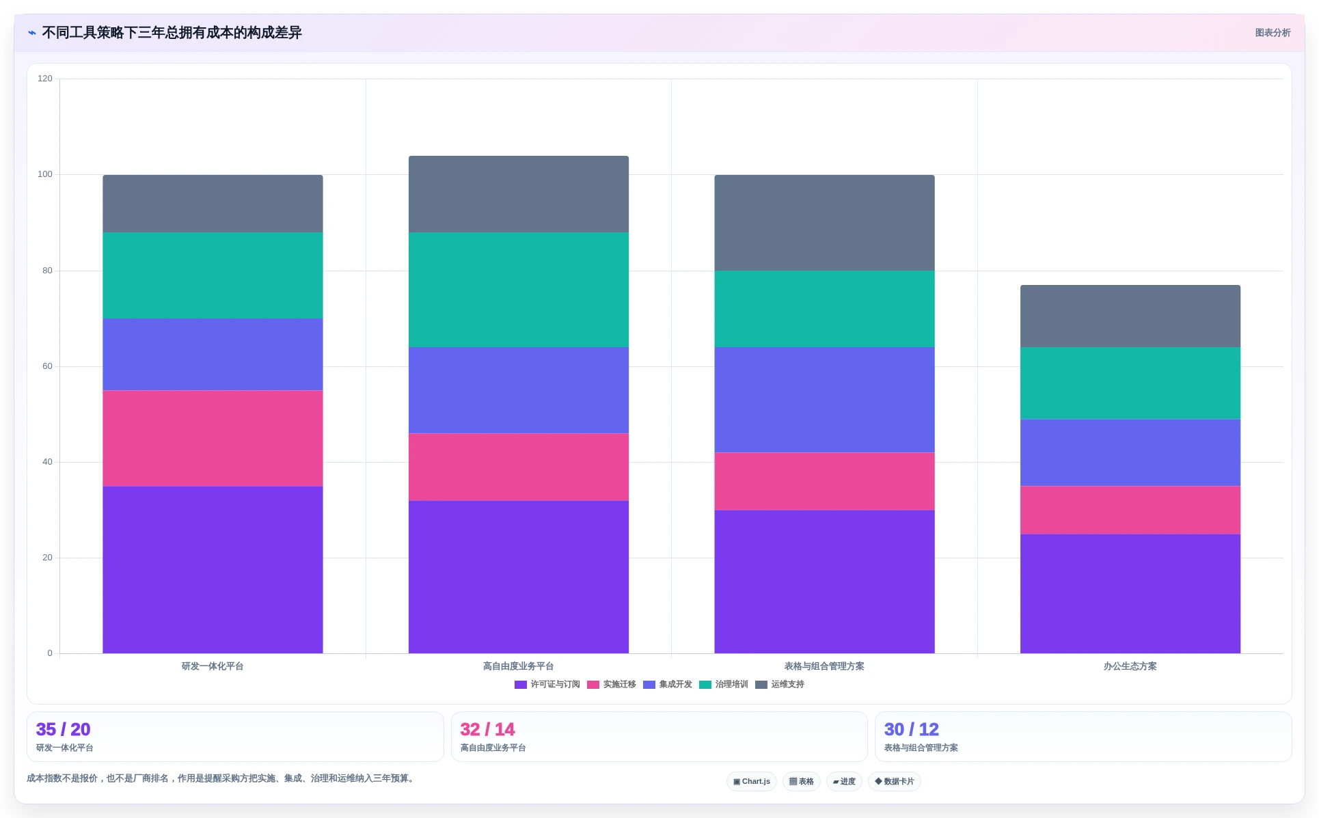Click the 120 y-axis tick label
This screenshot has width=1319, height=818.
[x=45, y=79]
